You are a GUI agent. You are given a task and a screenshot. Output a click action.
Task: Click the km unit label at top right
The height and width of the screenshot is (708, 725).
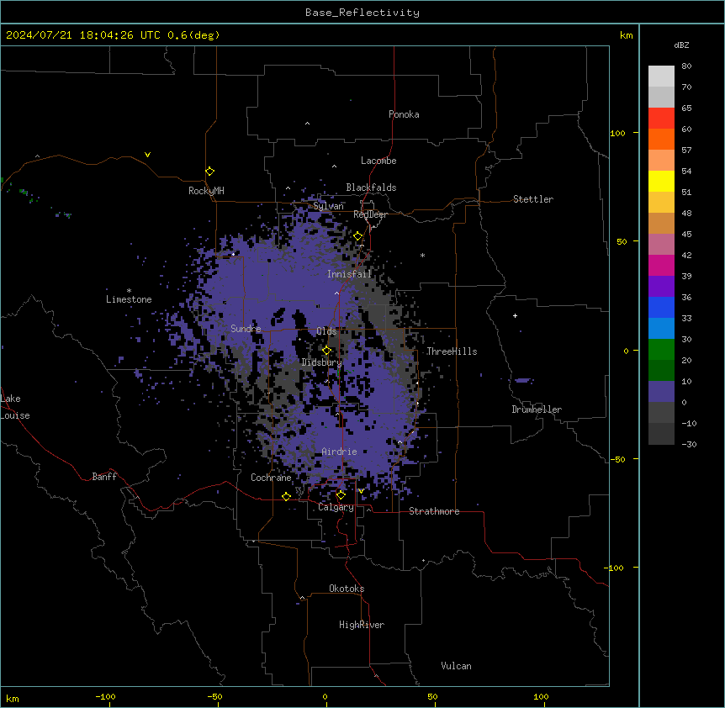coord(626,35)
